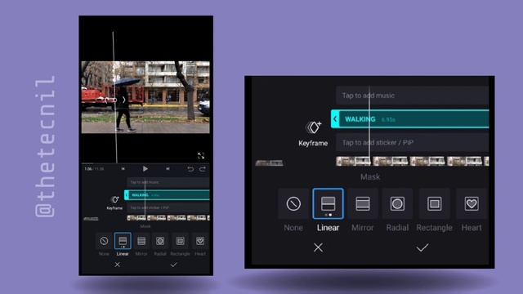Select Rectangle mask in enlarged panel
Screen dimensions: 523x294
click(434, 203)
